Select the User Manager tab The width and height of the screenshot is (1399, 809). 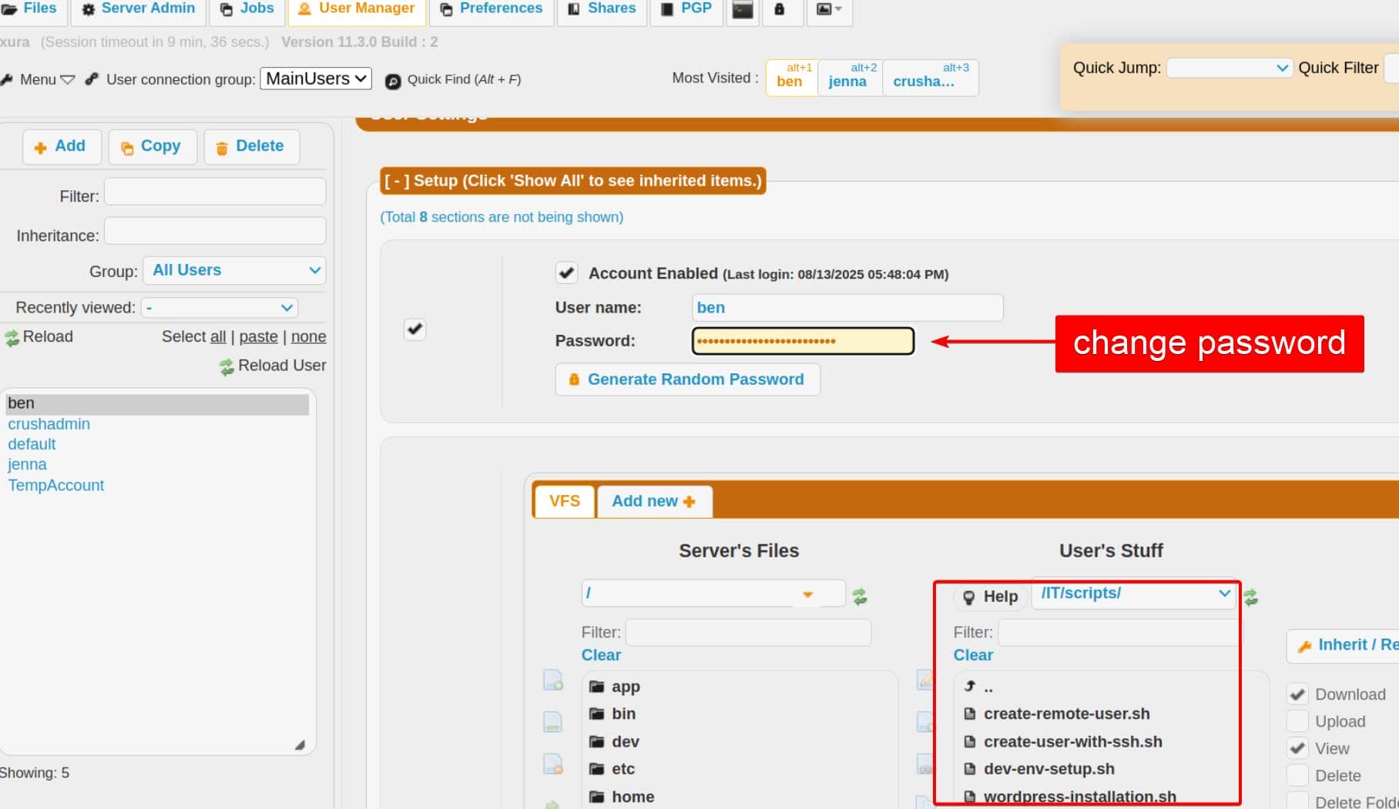point(357,8)
